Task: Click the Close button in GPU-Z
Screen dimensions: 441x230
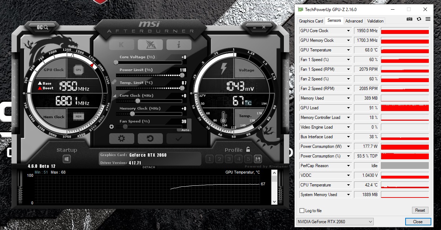Action: pyautogui.click(x=418, y=222)
